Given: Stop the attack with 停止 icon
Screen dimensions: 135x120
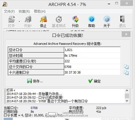Looking at the screenshot, I should click(43, 19).
